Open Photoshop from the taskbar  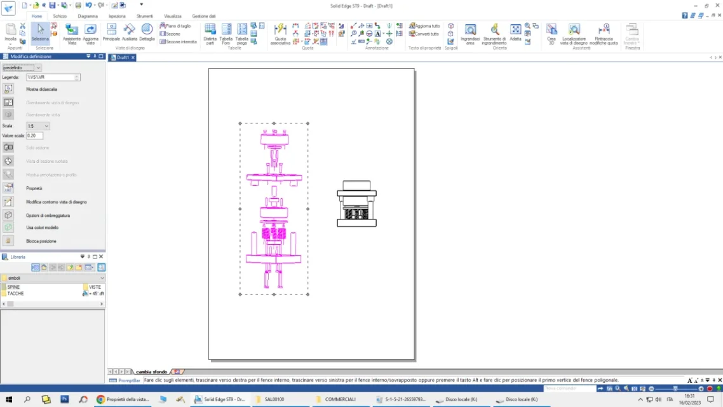65,399
